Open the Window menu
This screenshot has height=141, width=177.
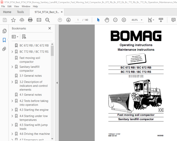26,6
